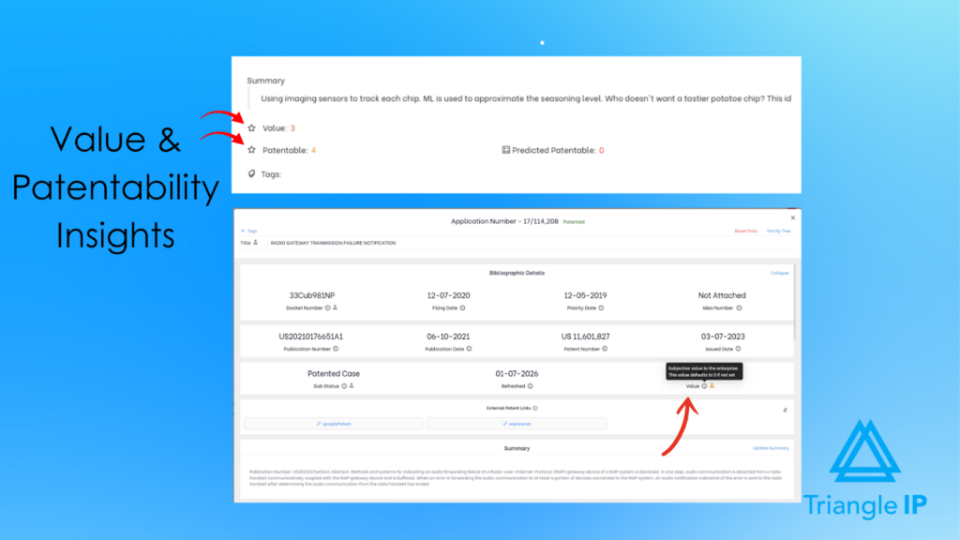Click the user icon next to Value field
The height and width of the screenshot is (540, 960).
click(x=712, y=388)
